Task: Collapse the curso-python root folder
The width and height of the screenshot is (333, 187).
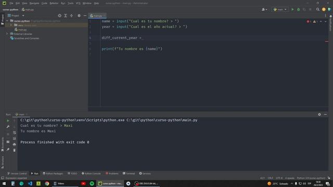Action: pyautogui.click(x=7, y=21)
